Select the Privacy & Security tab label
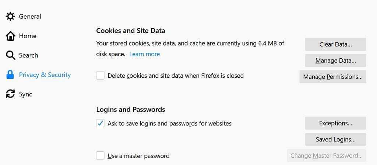 [45, 75]
